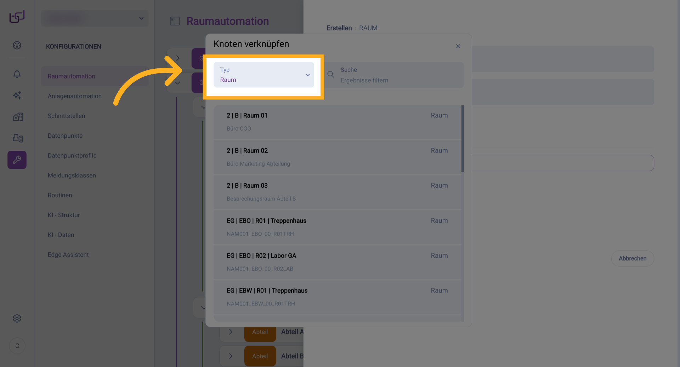Select the EG | EBO | R02 | Labor GA entry

click(x=337, y=262)
